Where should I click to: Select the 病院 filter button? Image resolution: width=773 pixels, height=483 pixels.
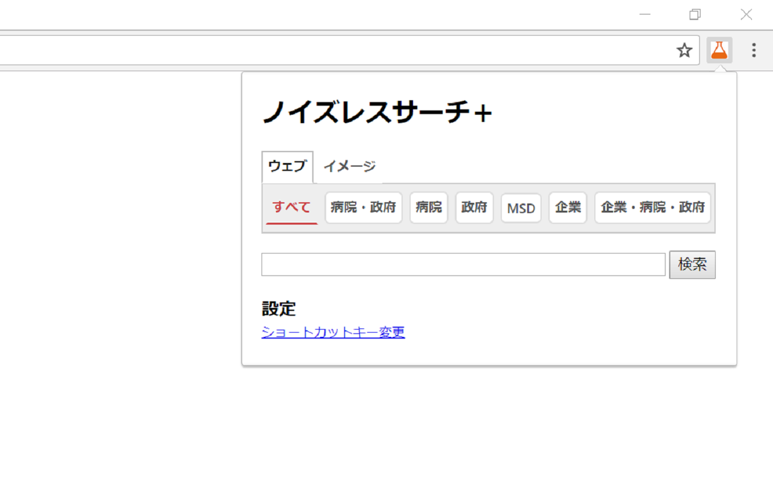pyautogui.click(x=429, y=208)
